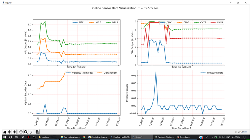Open Configure subplots settings
252x140 pixels.
pyautogui.click(x=31, y=132)
